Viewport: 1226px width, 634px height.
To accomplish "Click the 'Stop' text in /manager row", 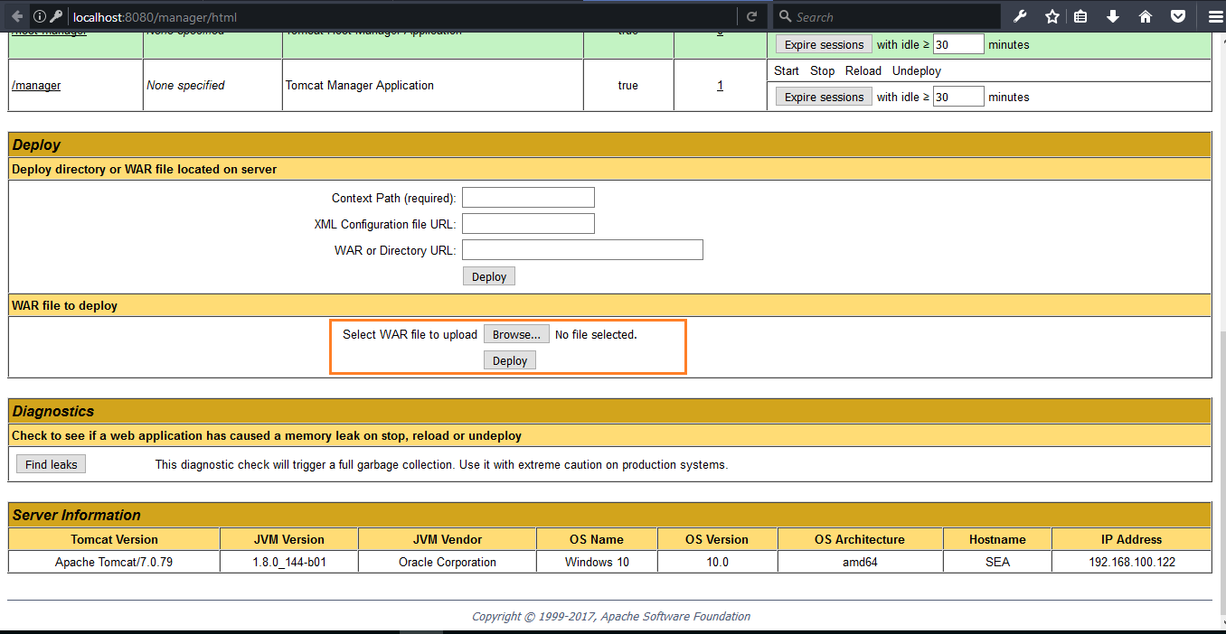I will [822, 70].
